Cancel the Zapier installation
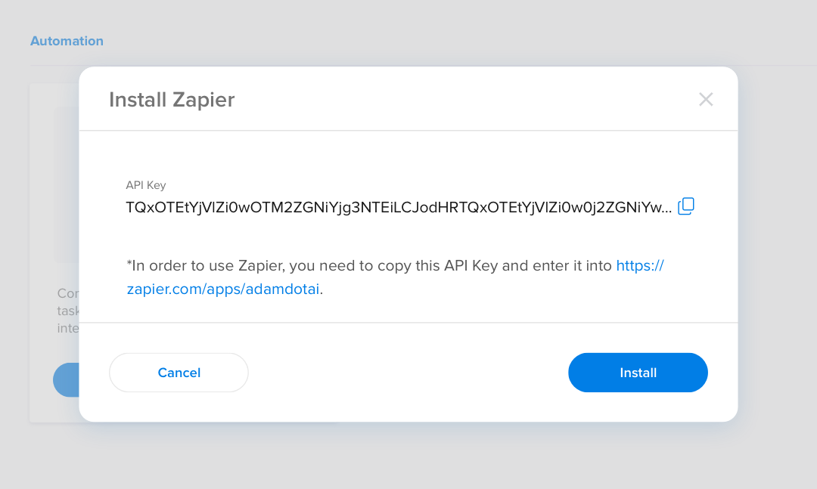 (179, 373)
